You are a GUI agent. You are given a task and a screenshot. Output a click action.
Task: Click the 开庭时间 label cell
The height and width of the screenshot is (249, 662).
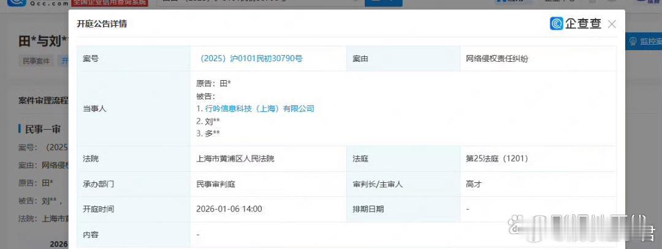tap(134, 209)
